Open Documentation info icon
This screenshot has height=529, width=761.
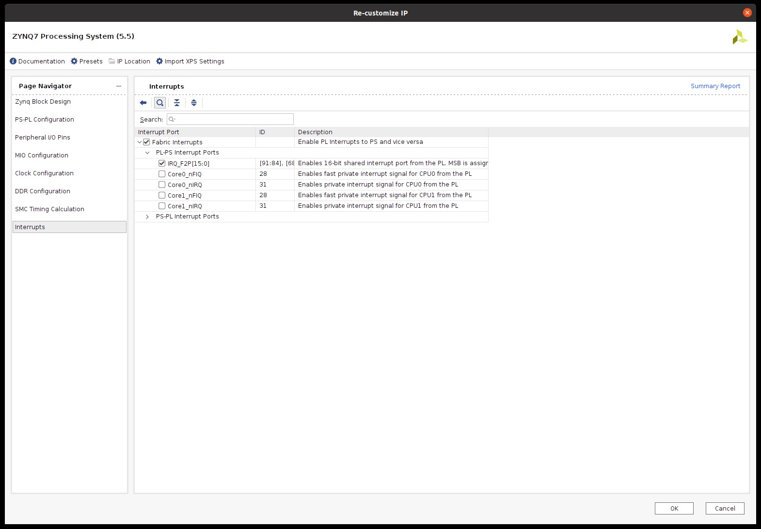click(x=13, y=61)
